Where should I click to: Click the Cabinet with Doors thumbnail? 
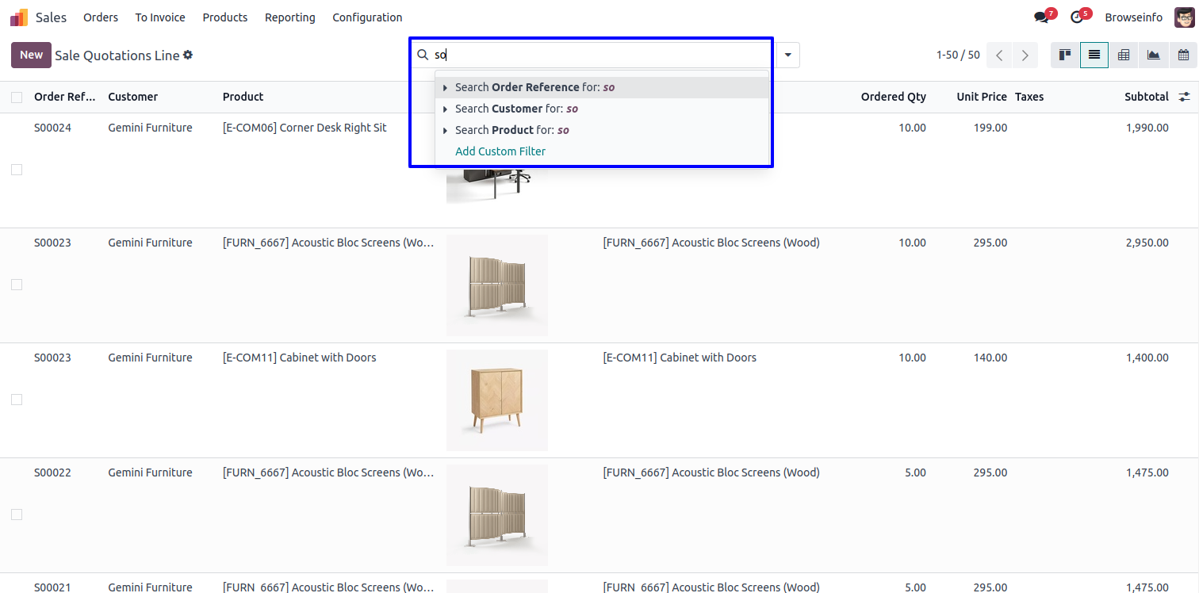tap(496, 400)
